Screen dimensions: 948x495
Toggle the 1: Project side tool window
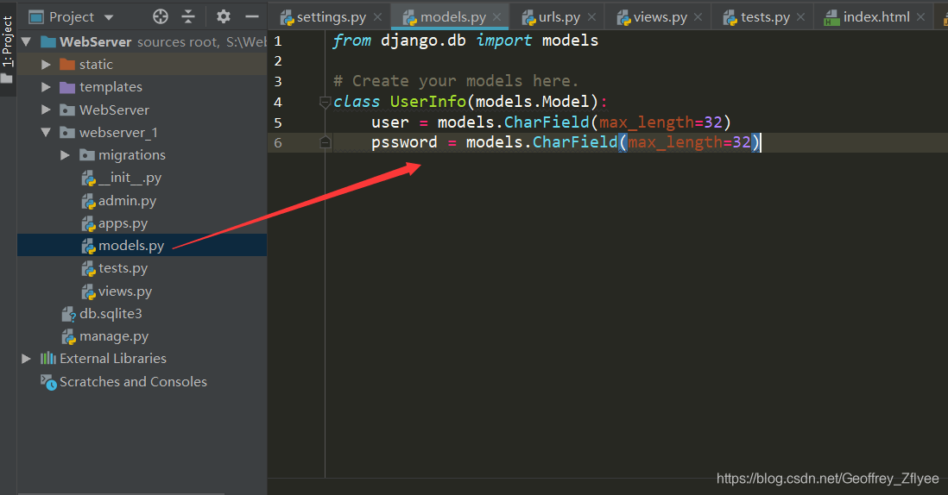(x=7, y=48)
